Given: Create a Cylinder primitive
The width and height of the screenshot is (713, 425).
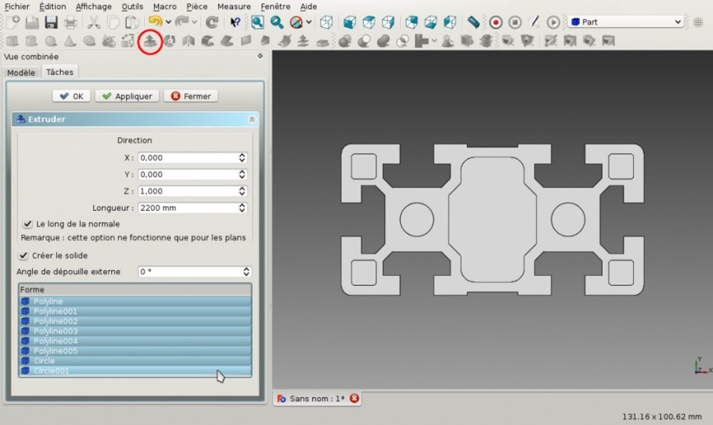Looking at the screenshot, I should click(x=31, y=42).
